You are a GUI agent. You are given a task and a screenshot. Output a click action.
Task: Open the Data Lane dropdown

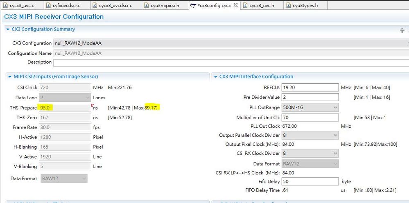click(x=65, y=98)
